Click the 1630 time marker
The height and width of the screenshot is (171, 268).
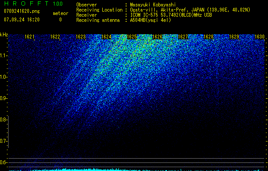259,37
